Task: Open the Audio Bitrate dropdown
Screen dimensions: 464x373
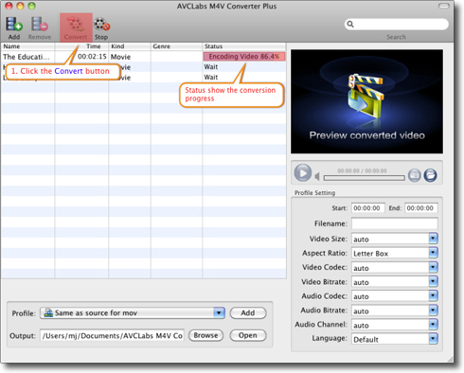Action: [x=433, y=311]
